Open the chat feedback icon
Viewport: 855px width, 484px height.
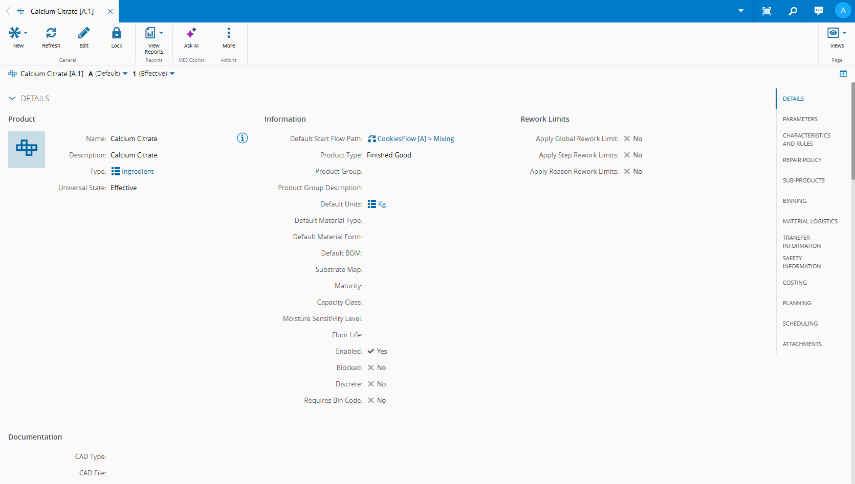point(819,11)
